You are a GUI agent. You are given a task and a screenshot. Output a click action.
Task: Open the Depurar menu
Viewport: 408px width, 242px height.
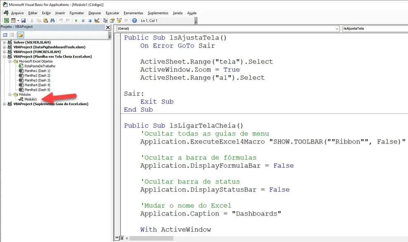pyautogui.click(x=95, y=13)
